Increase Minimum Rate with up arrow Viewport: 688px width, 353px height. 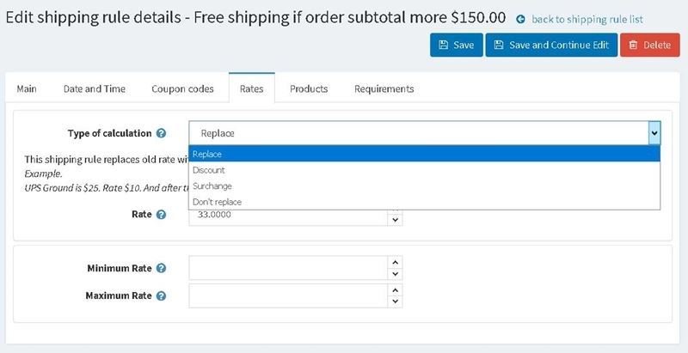coord(395,262)
